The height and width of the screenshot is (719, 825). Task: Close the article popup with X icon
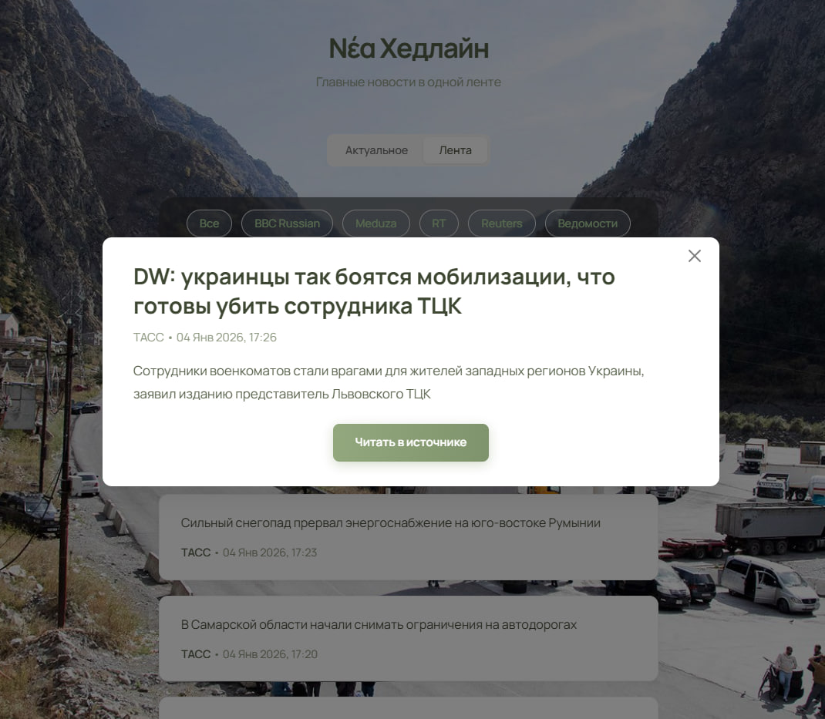click(x=694, y=256)
